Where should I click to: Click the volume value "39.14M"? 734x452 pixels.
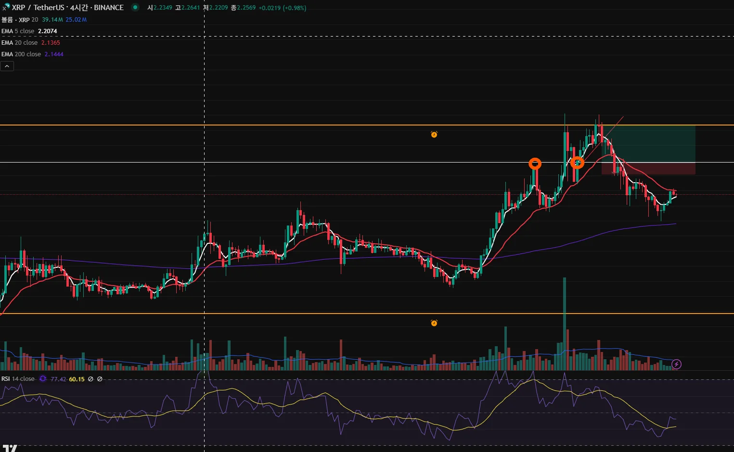click(52, 20)
